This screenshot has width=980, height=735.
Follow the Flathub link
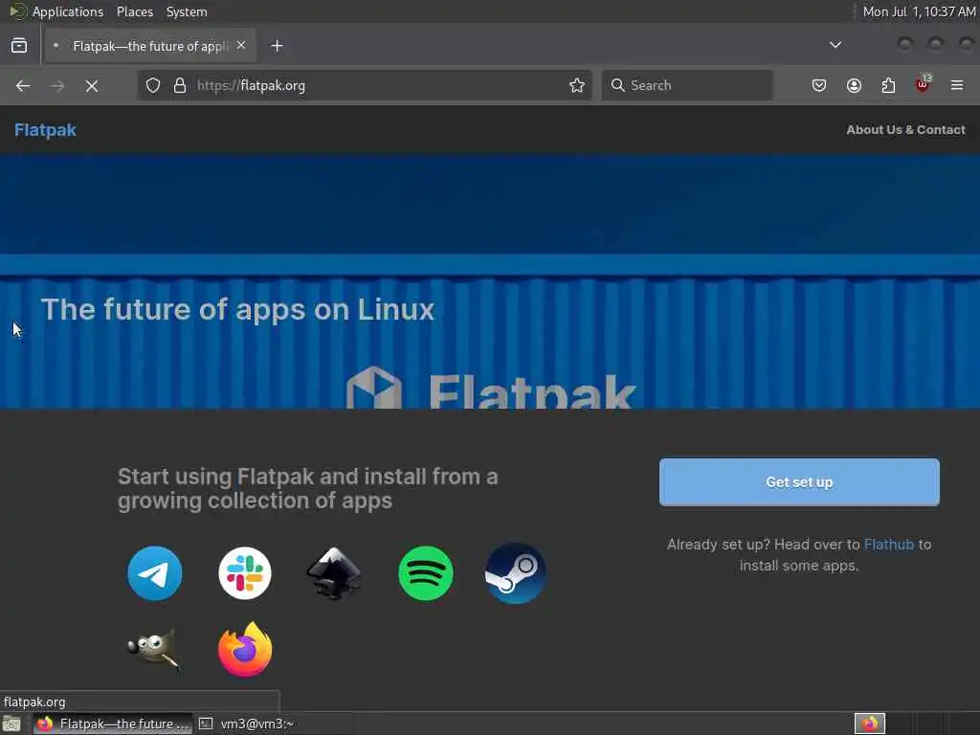coord(889,545)
